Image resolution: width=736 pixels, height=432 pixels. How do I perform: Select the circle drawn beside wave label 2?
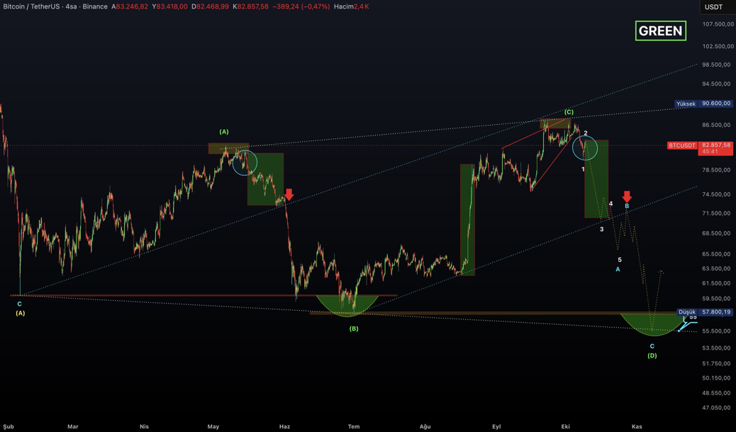tap(585, 148)
